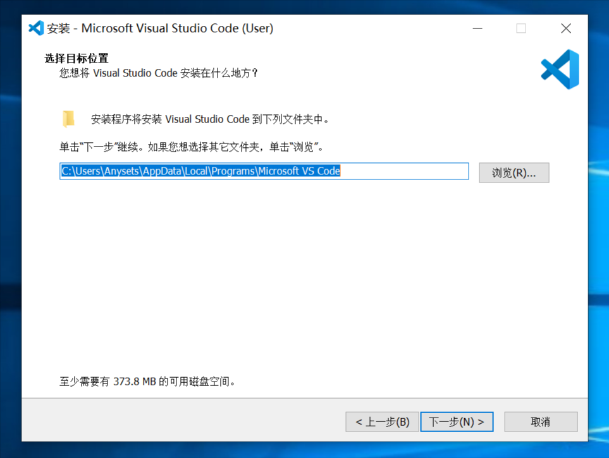This screenshot has width=609, height=458.
Task: Click the 安装程序将安装 Visual Studio Code text
Action: pyautogui.click(x=210, y=119)
